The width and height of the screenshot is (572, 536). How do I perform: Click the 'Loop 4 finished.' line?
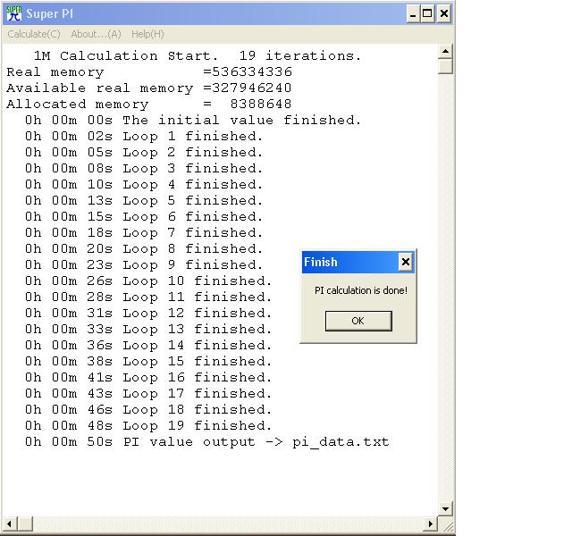[144, 185]
